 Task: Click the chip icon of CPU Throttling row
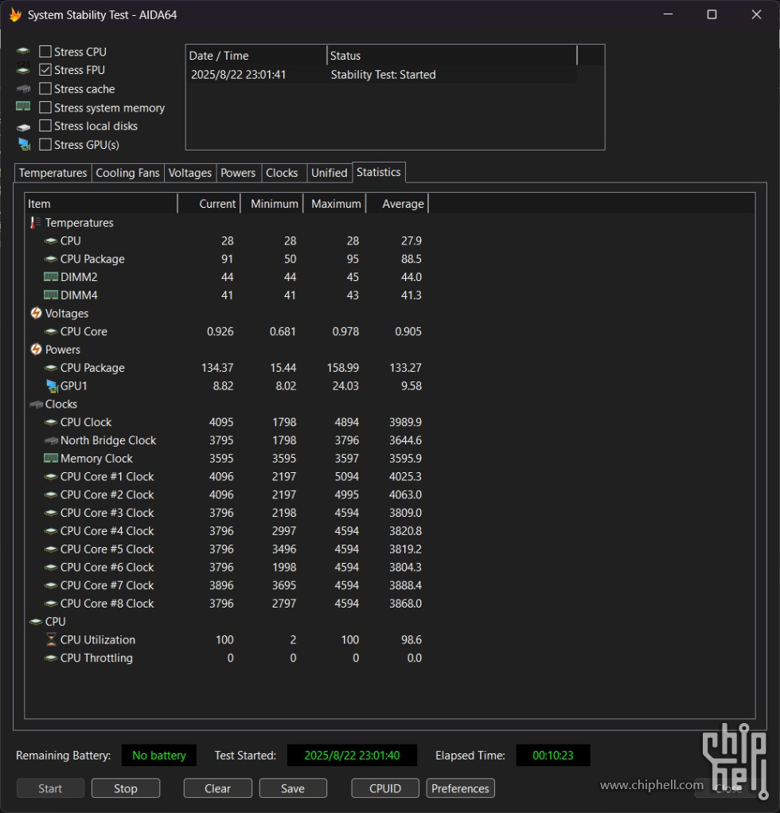click(51, 658)
